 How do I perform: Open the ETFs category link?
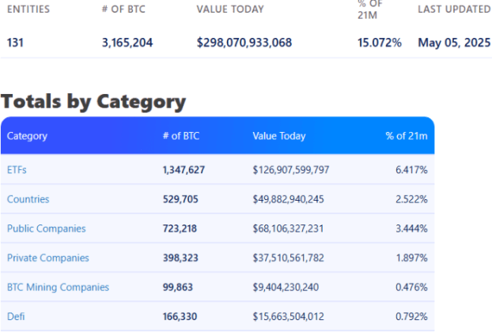pos(17,170)
